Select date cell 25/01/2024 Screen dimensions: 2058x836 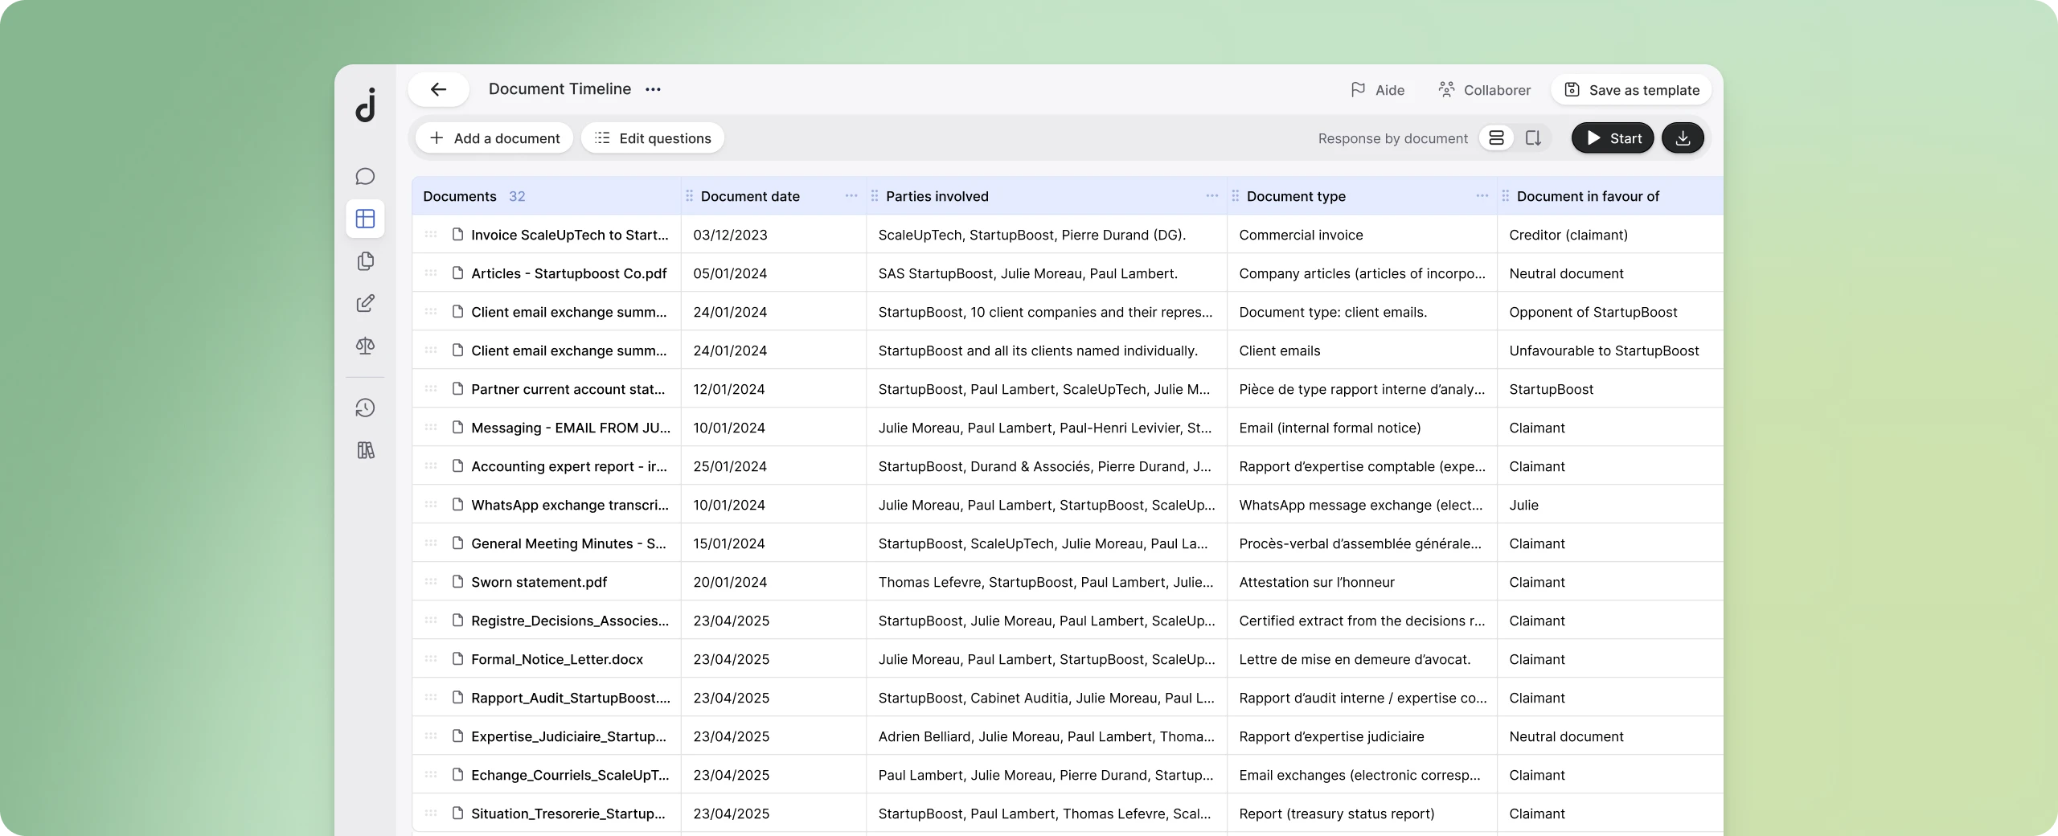coord(773,466)
